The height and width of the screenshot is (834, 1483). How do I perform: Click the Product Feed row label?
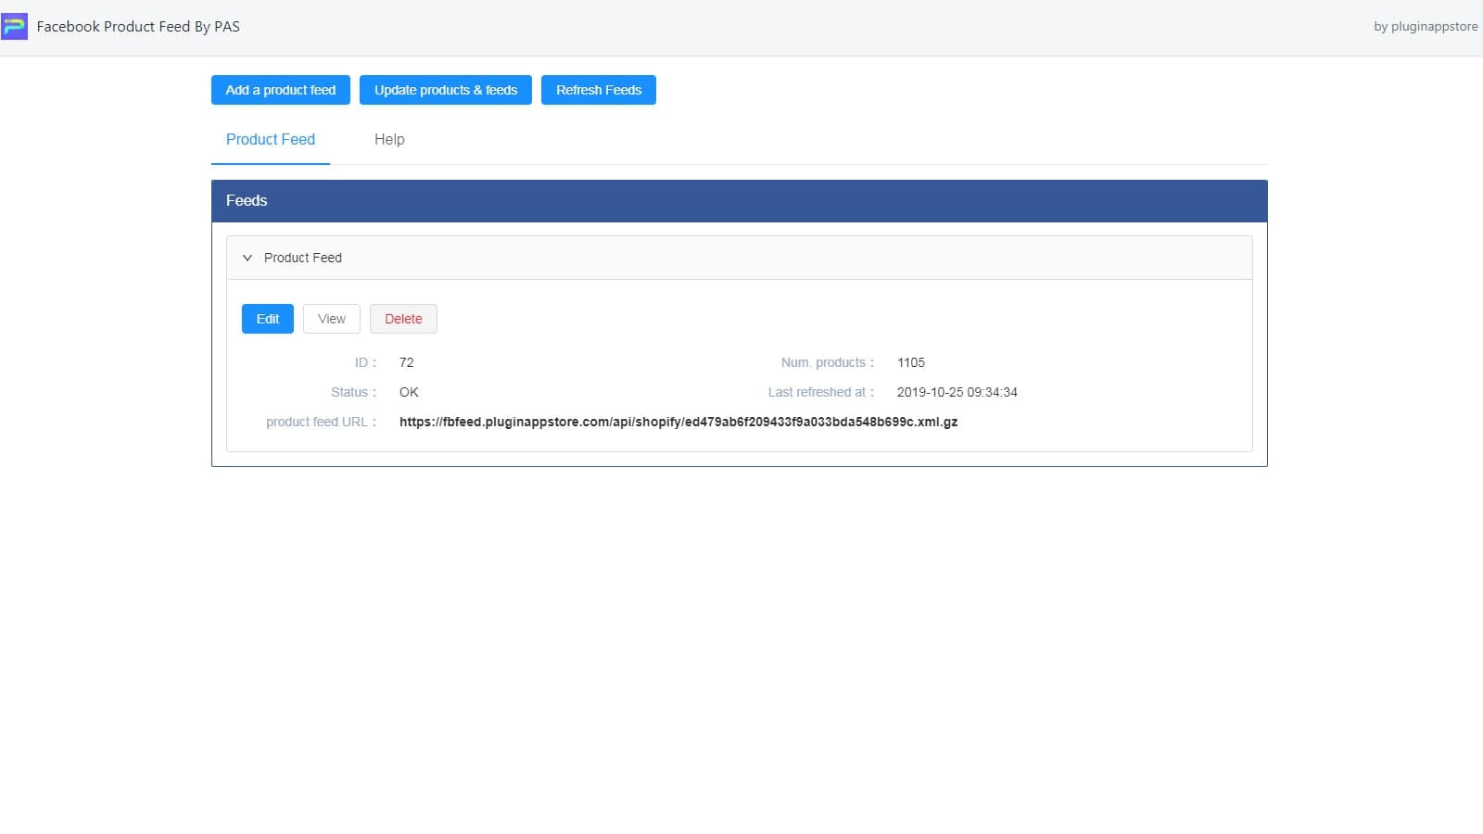(303, 258)
